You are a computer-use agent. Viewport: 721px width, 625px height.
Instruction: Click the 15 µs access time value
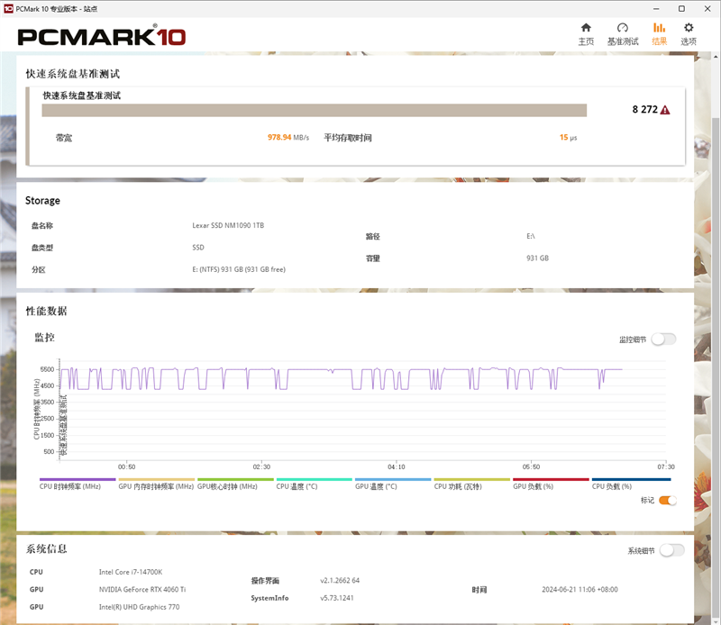568,138
